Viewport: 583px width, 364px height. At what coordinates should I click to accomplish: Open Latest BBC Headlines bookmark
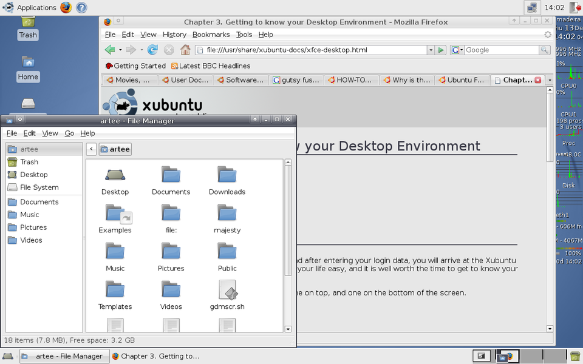tap(211, 66)
